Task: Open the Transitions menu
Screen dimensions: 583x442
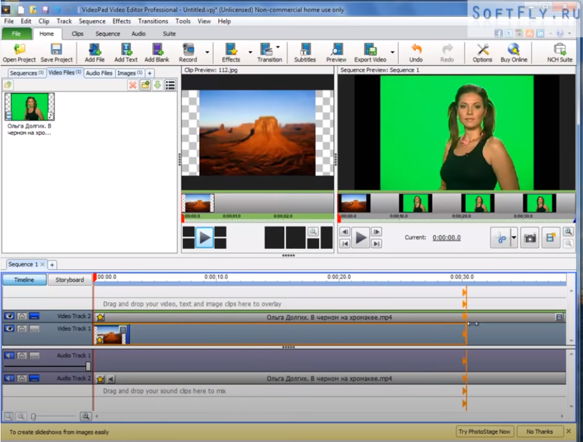Action: click(153, 21)
